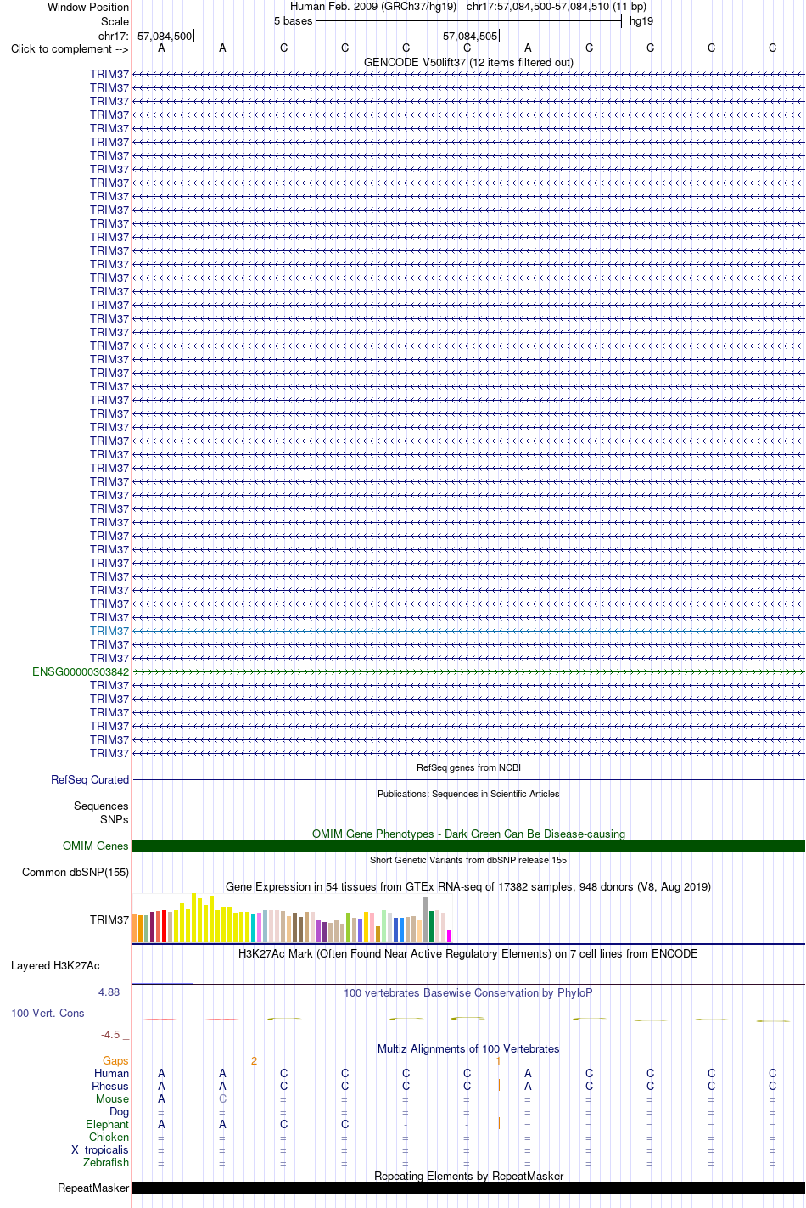Viewport: 806px width, 1208px height.
Task: Click the orange '1' in the Gaps row
Action: pos(498,1060)
